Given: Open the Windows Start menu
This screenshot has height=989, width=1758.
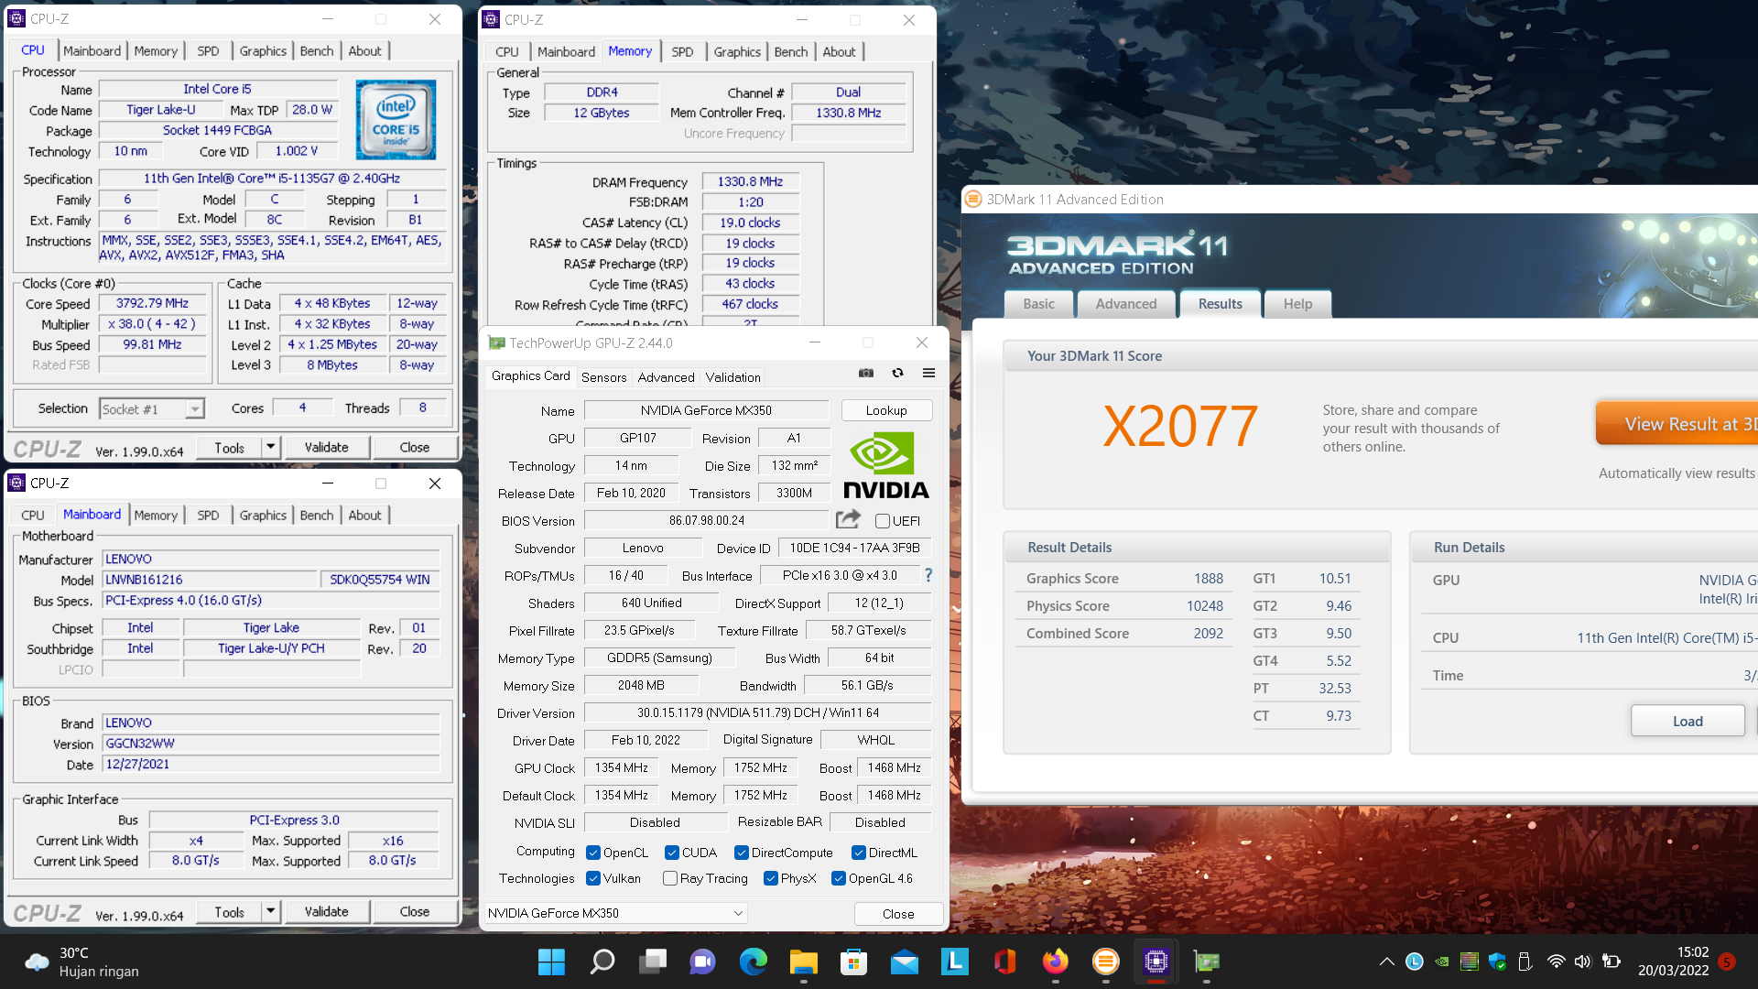Looking at the screenshot, I should click(x=551, y=962).
